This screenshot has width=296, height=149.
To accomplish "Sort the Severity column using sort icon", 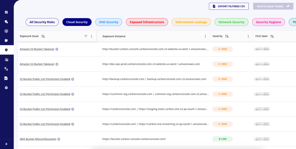I will (x=227, y=36).
